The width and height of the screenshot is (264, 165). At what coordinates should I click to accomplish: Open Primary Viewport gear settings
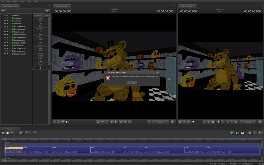260,122
